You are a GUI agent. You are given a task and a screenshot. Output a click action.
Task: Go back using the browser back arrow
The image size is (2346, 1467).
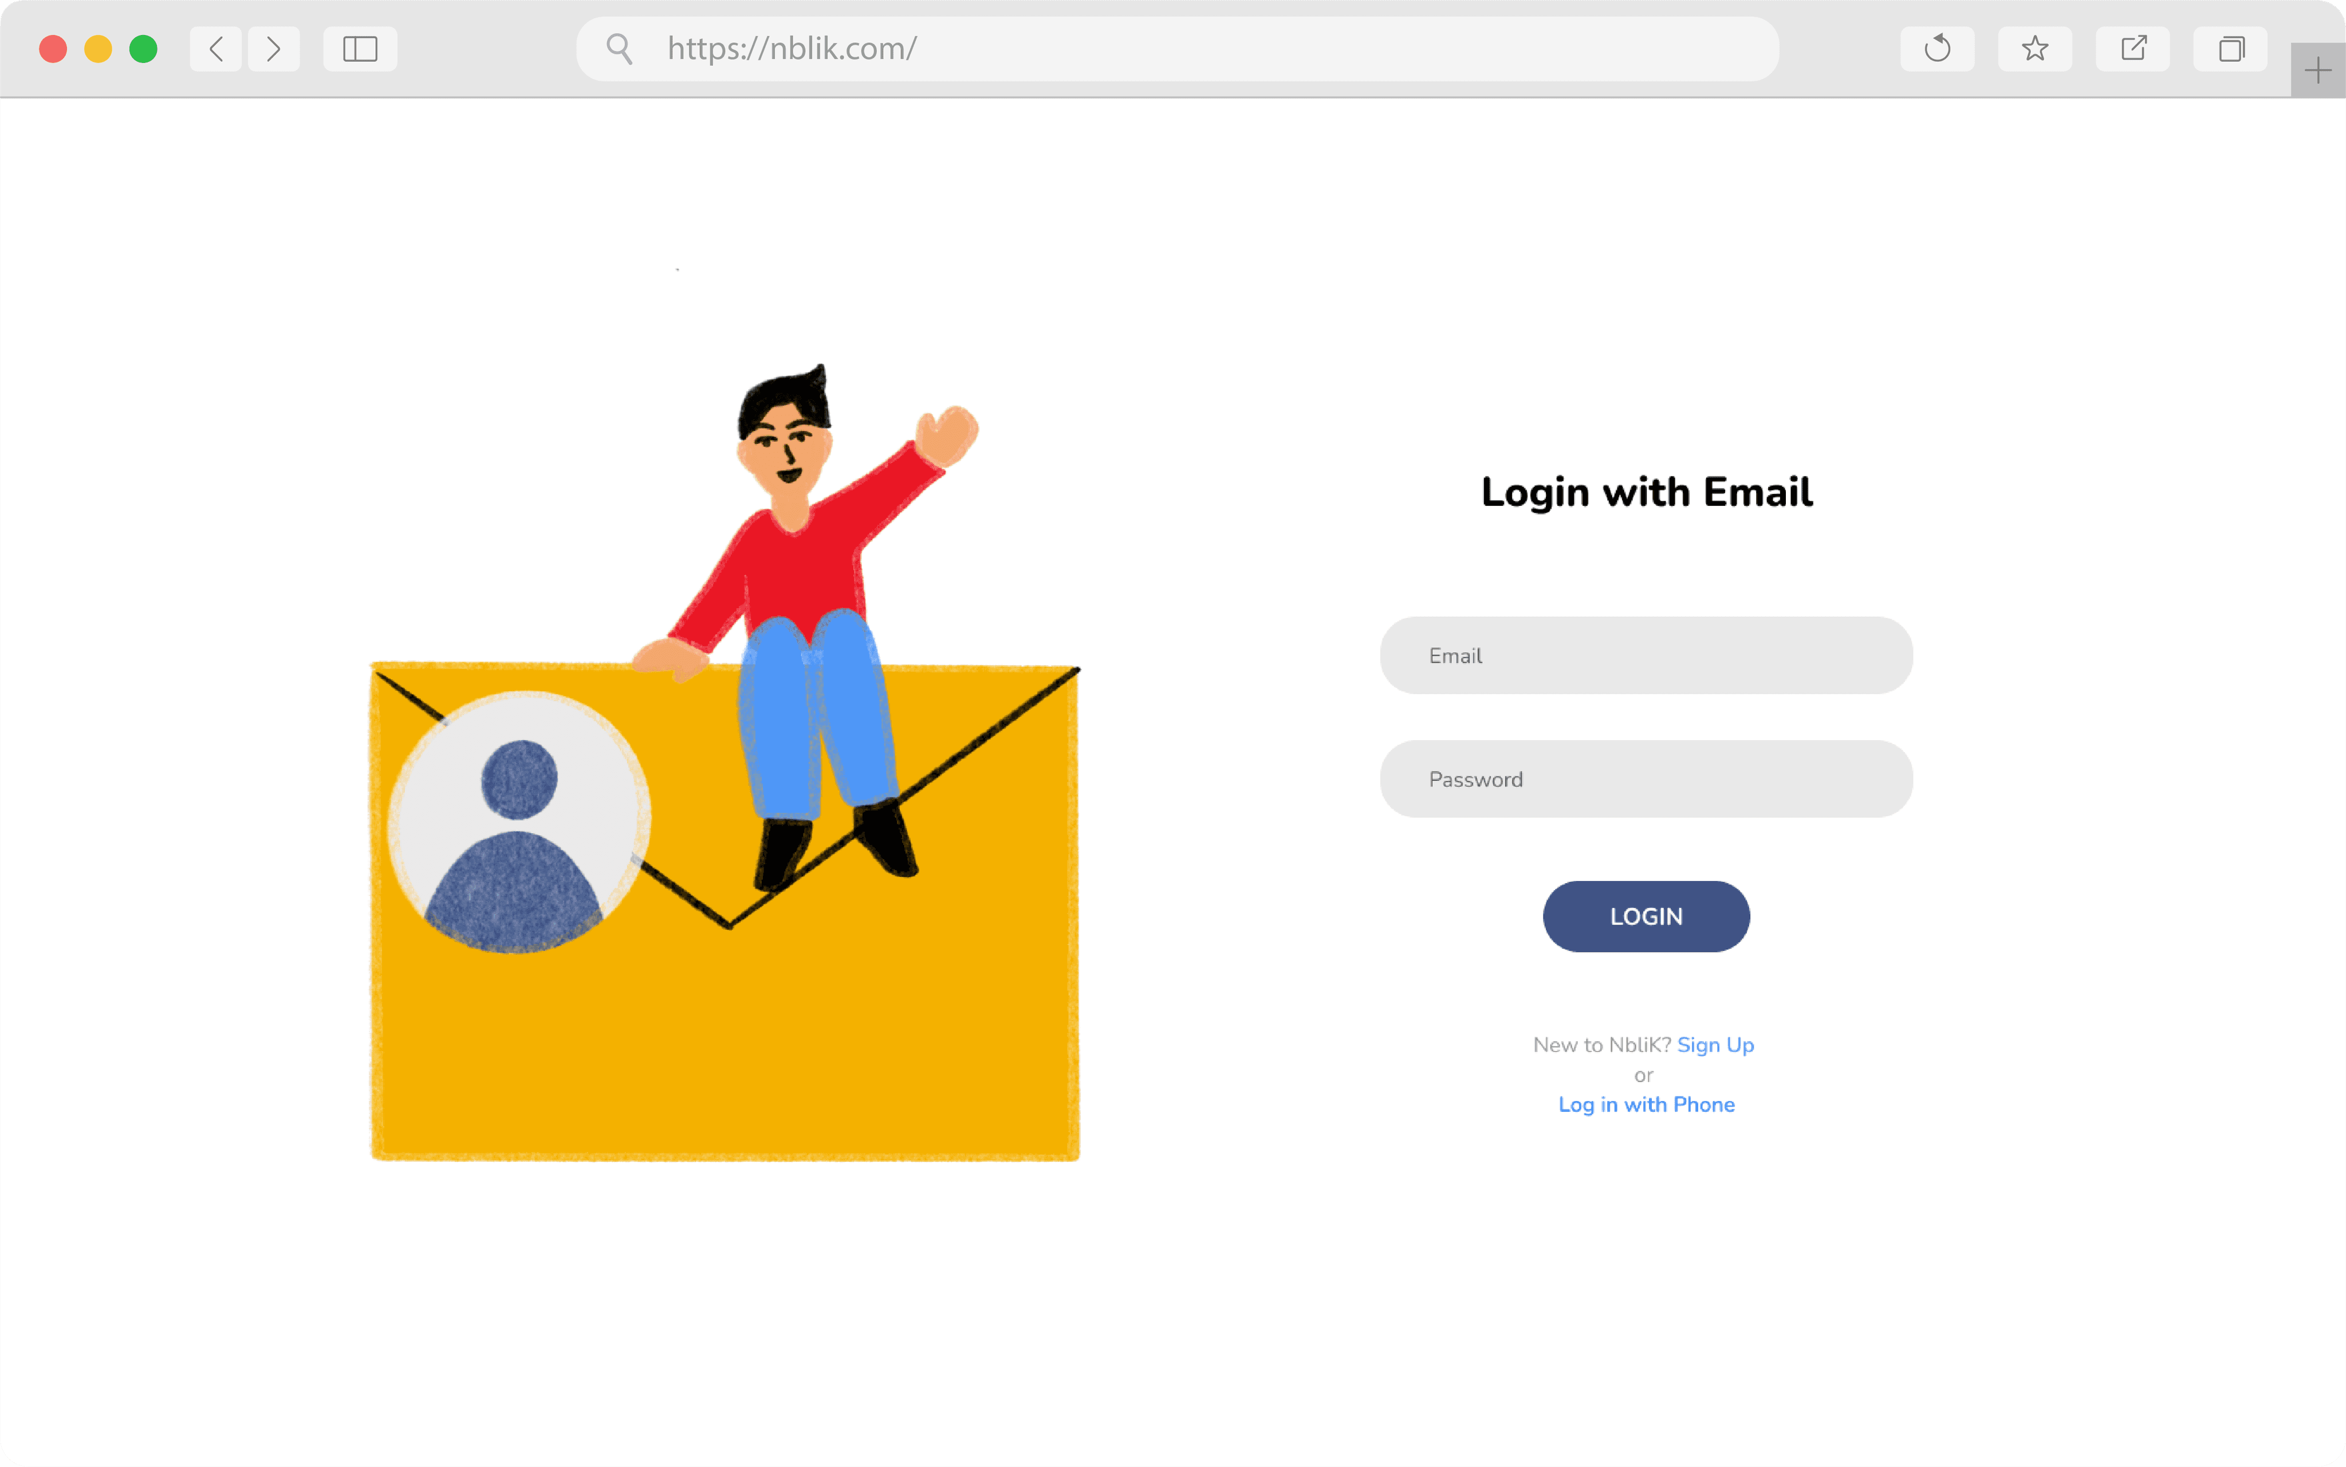(215, 49)
